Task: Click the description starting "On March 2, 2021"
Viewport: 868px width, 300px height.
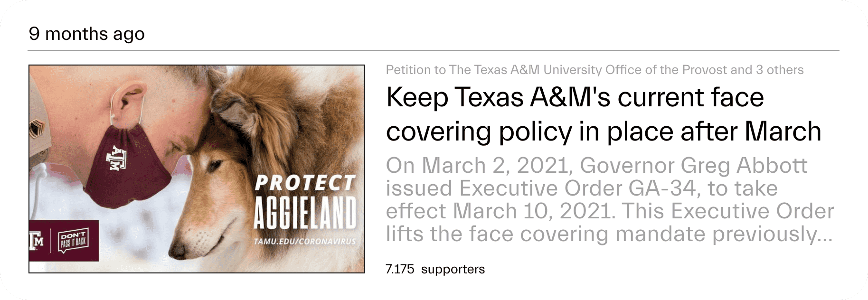Action: (x=609, y=200)
